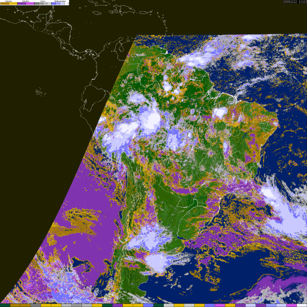
Task: Click the magenta Estratos legend swatch
Action: pyautogui.click(x=30, y=3)
